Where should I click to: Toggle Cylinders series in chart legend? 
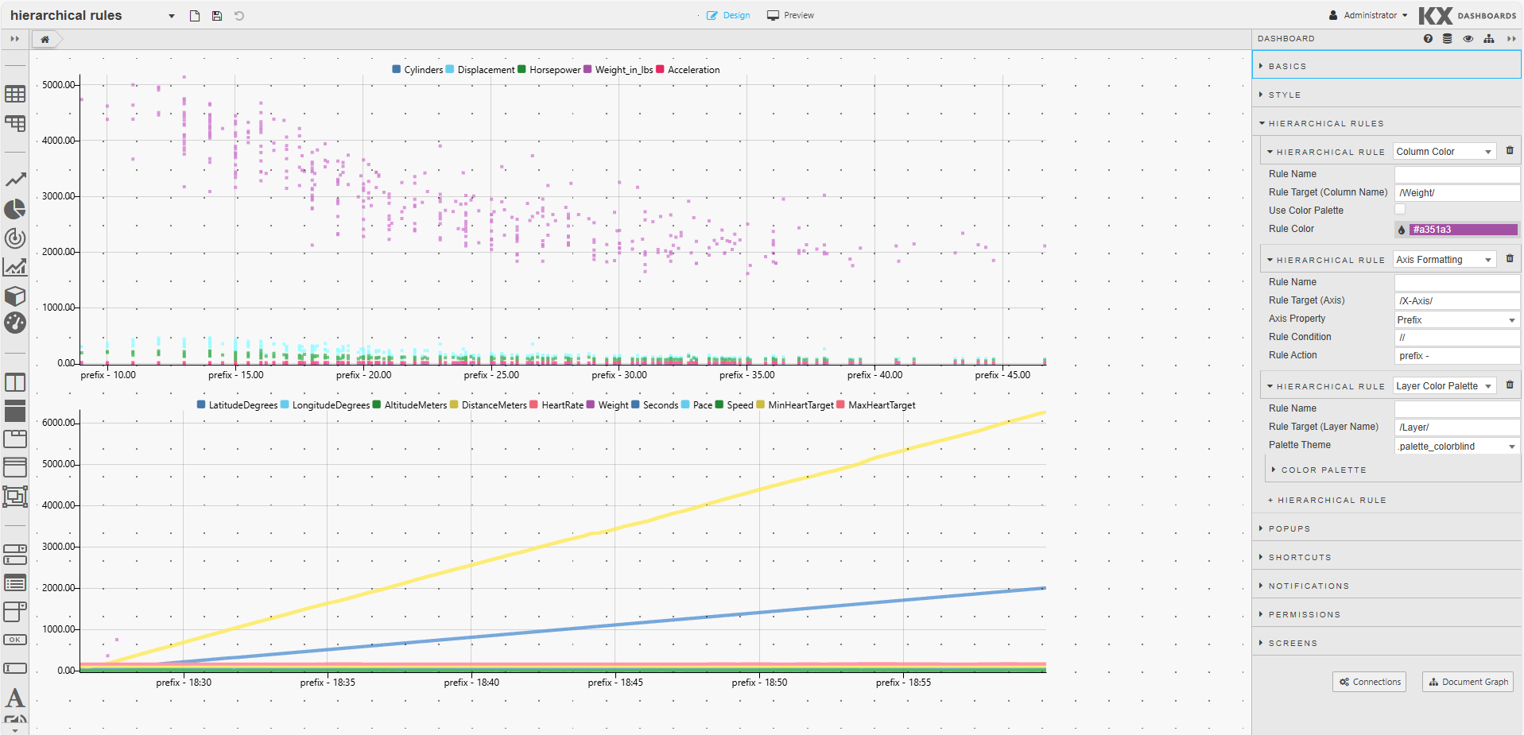coord(417,70)
